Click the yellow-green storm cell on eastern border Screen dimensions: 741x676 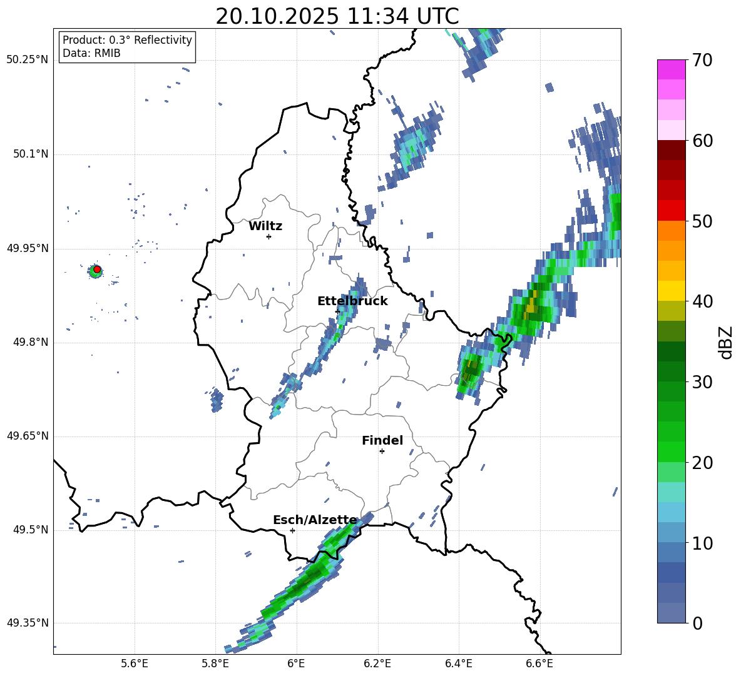471,371
